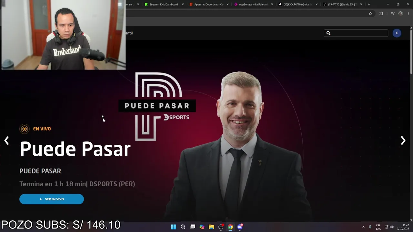Go to previous carousel slide arrow
This screenshot has height=232, width=413.
[x=6, y=140]
